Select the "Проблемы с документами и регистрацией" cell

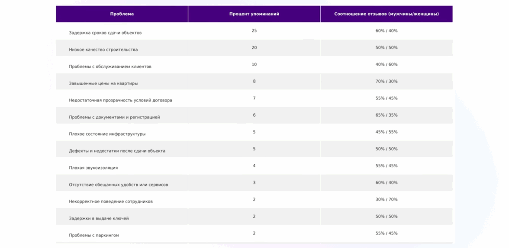click(x=114, y=117)
